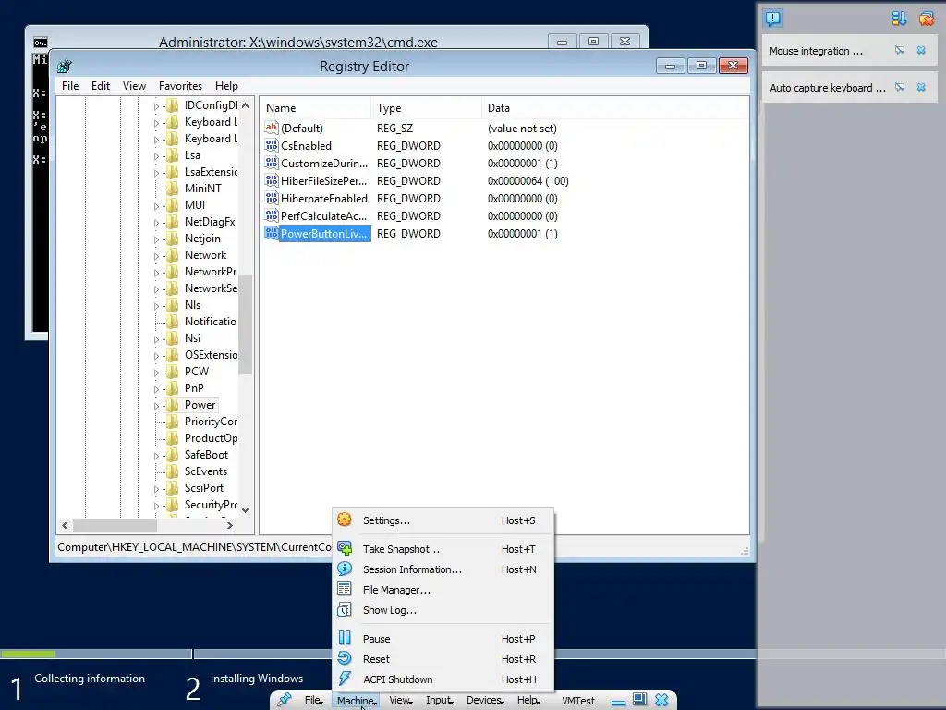946x710 pixels.
Task: Click the cmd.exe window title bar
Action: point(298,42)
